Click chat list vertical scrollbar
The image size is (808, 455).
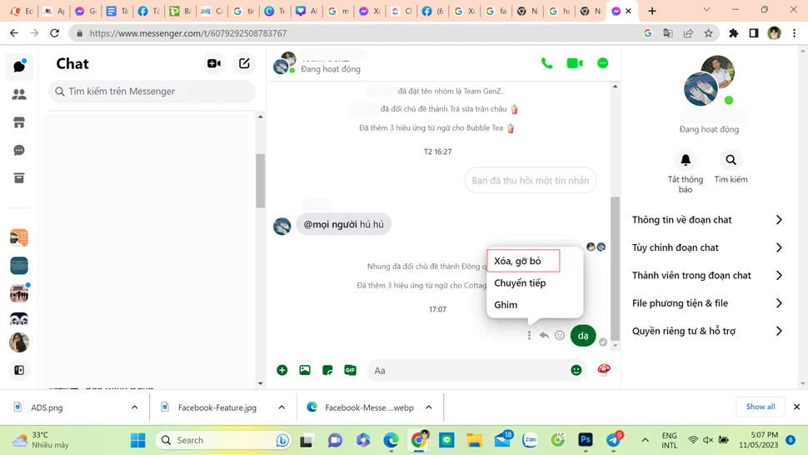click(x=260, y=180)
